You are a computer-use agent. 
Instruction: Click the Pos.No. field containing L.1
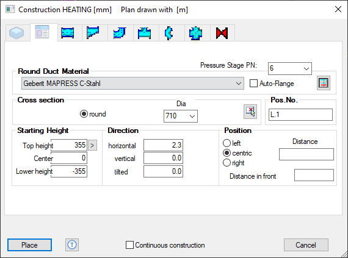[300, 115]
